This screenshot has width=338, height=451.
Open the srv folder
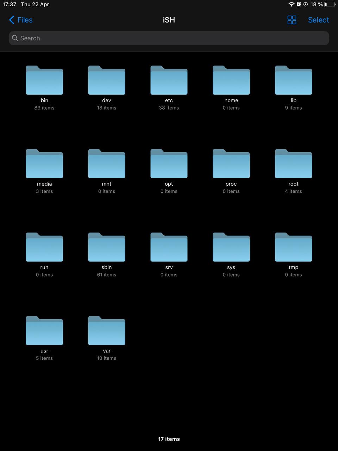pos(169,247)
